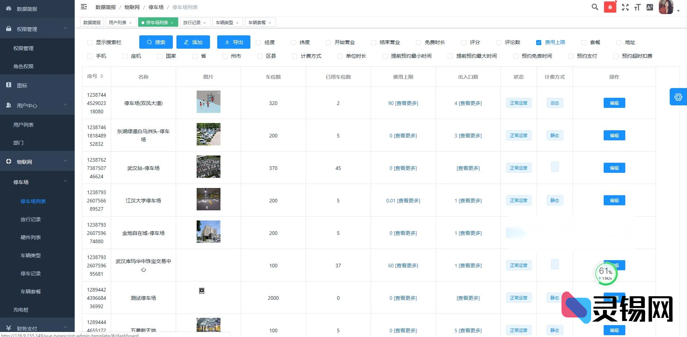687x337 pixels.
Task: Enable the 经度 column checkbox
Action: (x=258, y=42)
